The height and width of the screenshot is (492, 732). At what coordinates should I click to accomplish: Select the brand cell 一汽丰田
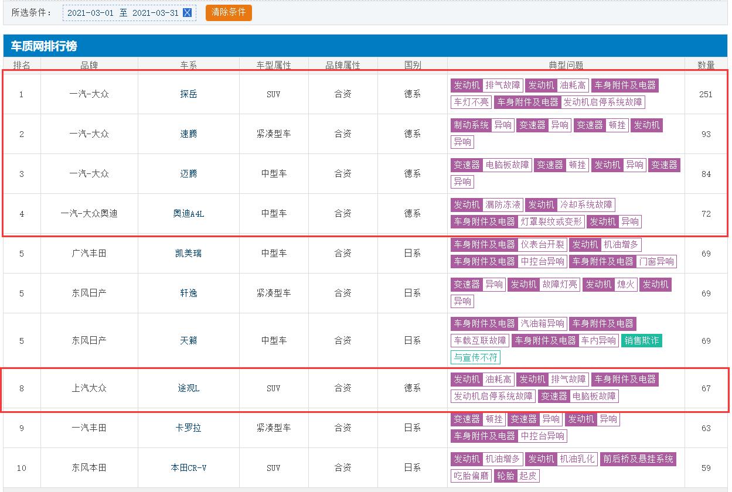89,428
